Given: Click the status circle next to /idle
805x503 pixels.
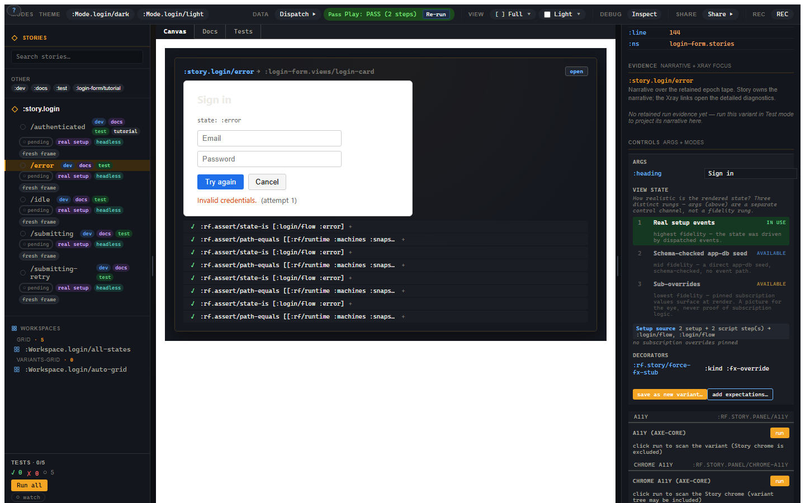Looking at the screenshot, I should tap(23, 200).
